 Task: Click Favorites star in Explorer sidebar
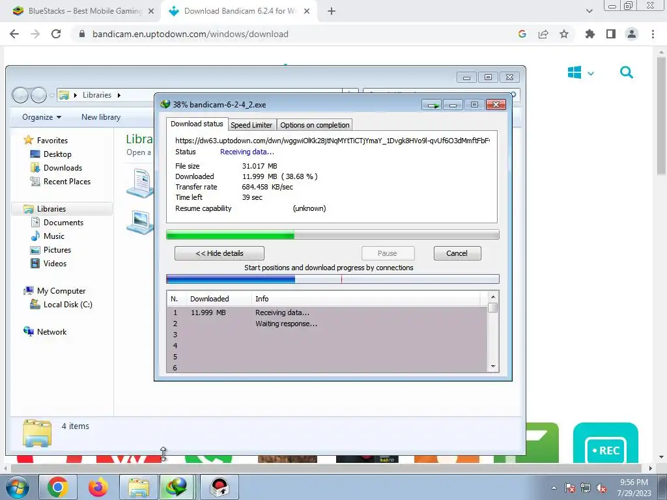tap(29, 140)
